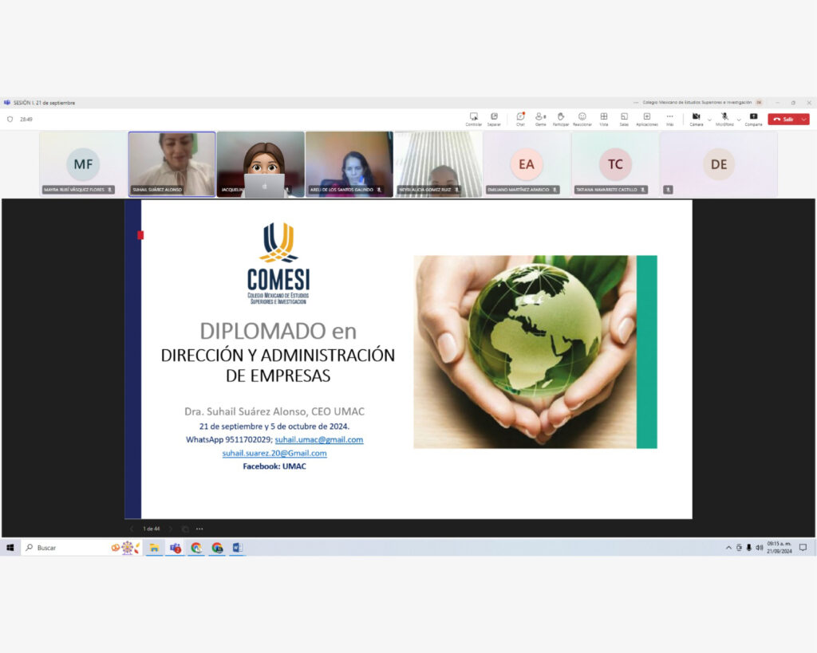
Task: Click the DE profile avatar in title bar
Action: click(x=760, y=103)
